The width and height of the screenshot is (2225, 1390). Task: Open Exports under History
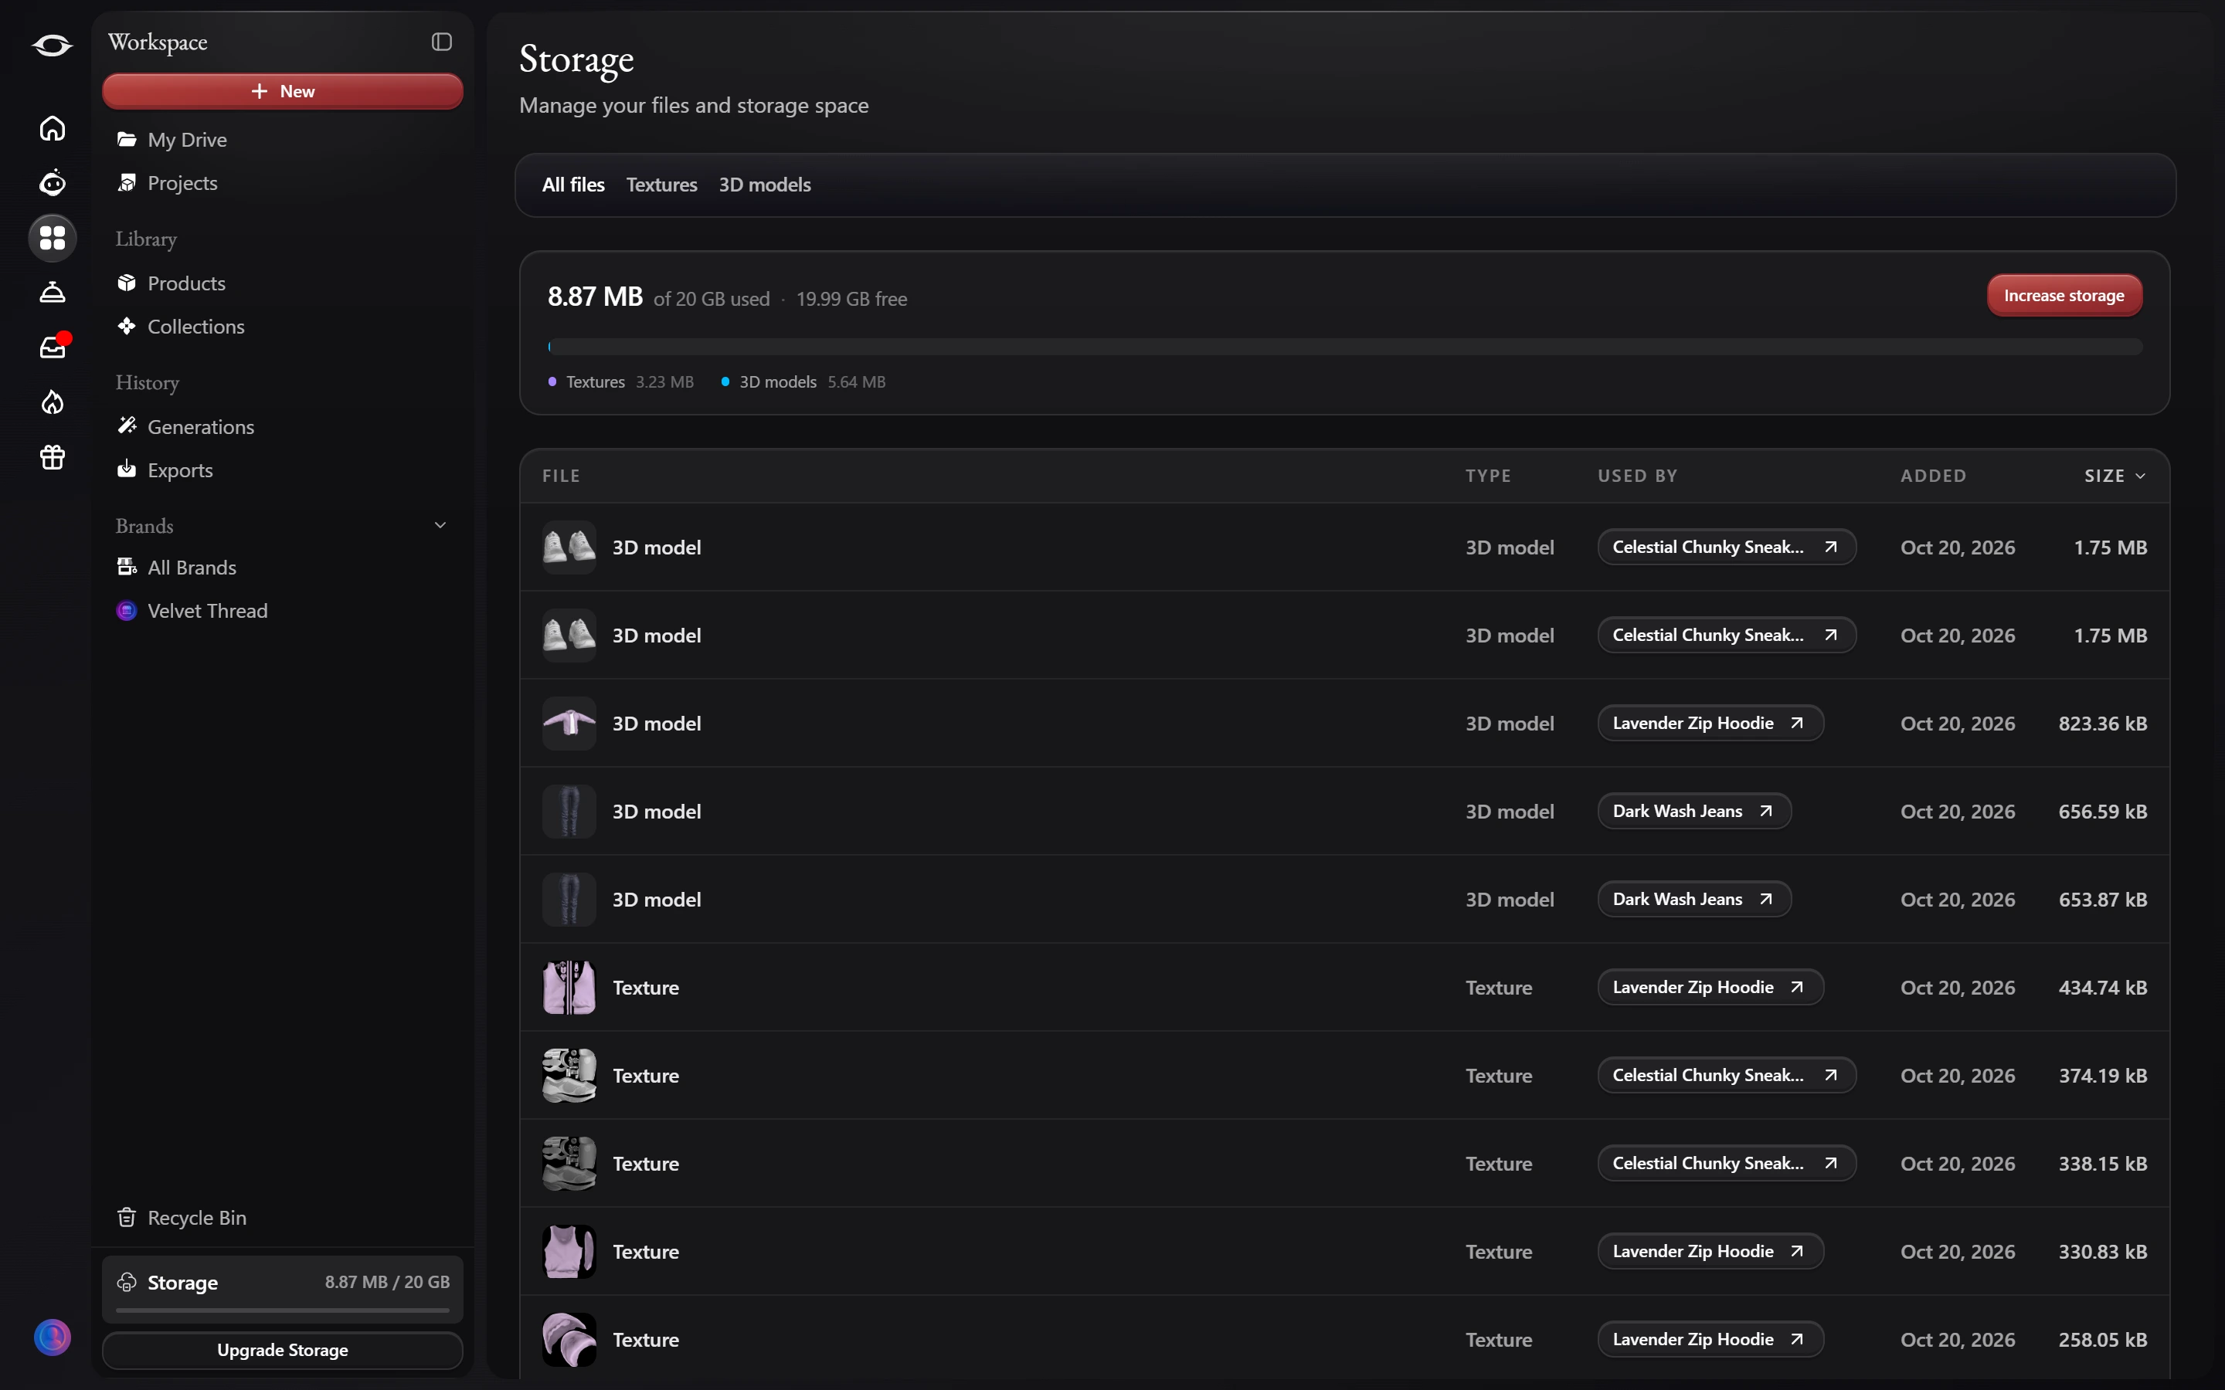[x=282, y=470]
